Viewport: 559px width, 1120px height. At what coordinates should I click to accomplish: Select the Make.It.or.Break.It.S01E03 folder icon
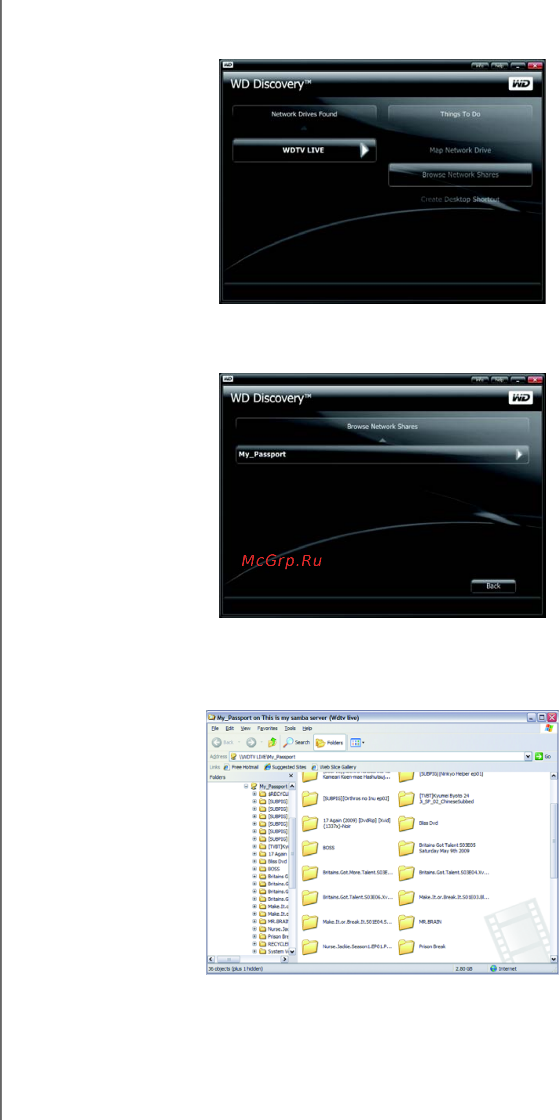pyautogui.click(x=407, y=897)
